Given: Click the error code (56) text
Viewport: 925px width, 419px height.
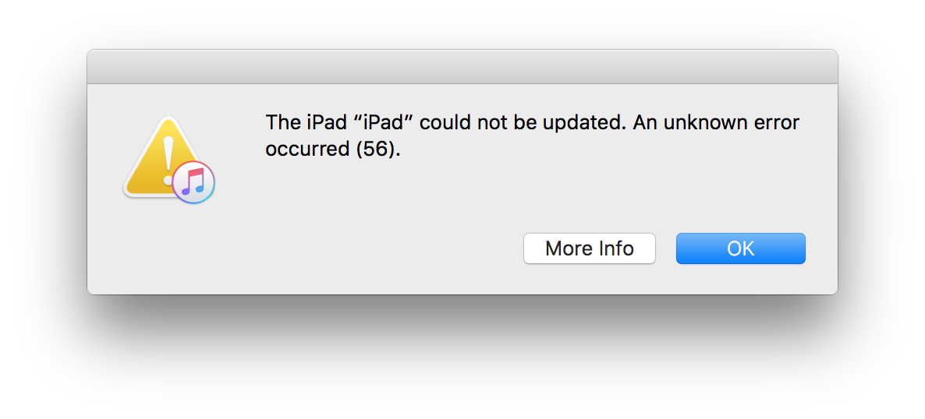Looking at the screenshot, I should point(377,150).
